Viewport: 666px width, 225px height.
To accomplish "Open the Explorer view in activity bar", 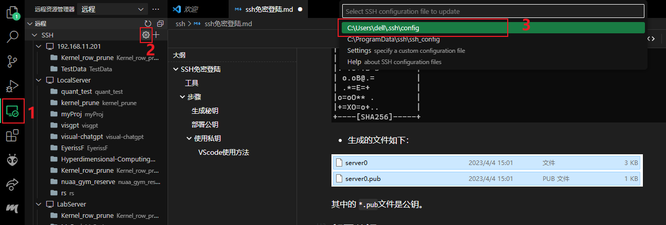I will coord(12,12).
